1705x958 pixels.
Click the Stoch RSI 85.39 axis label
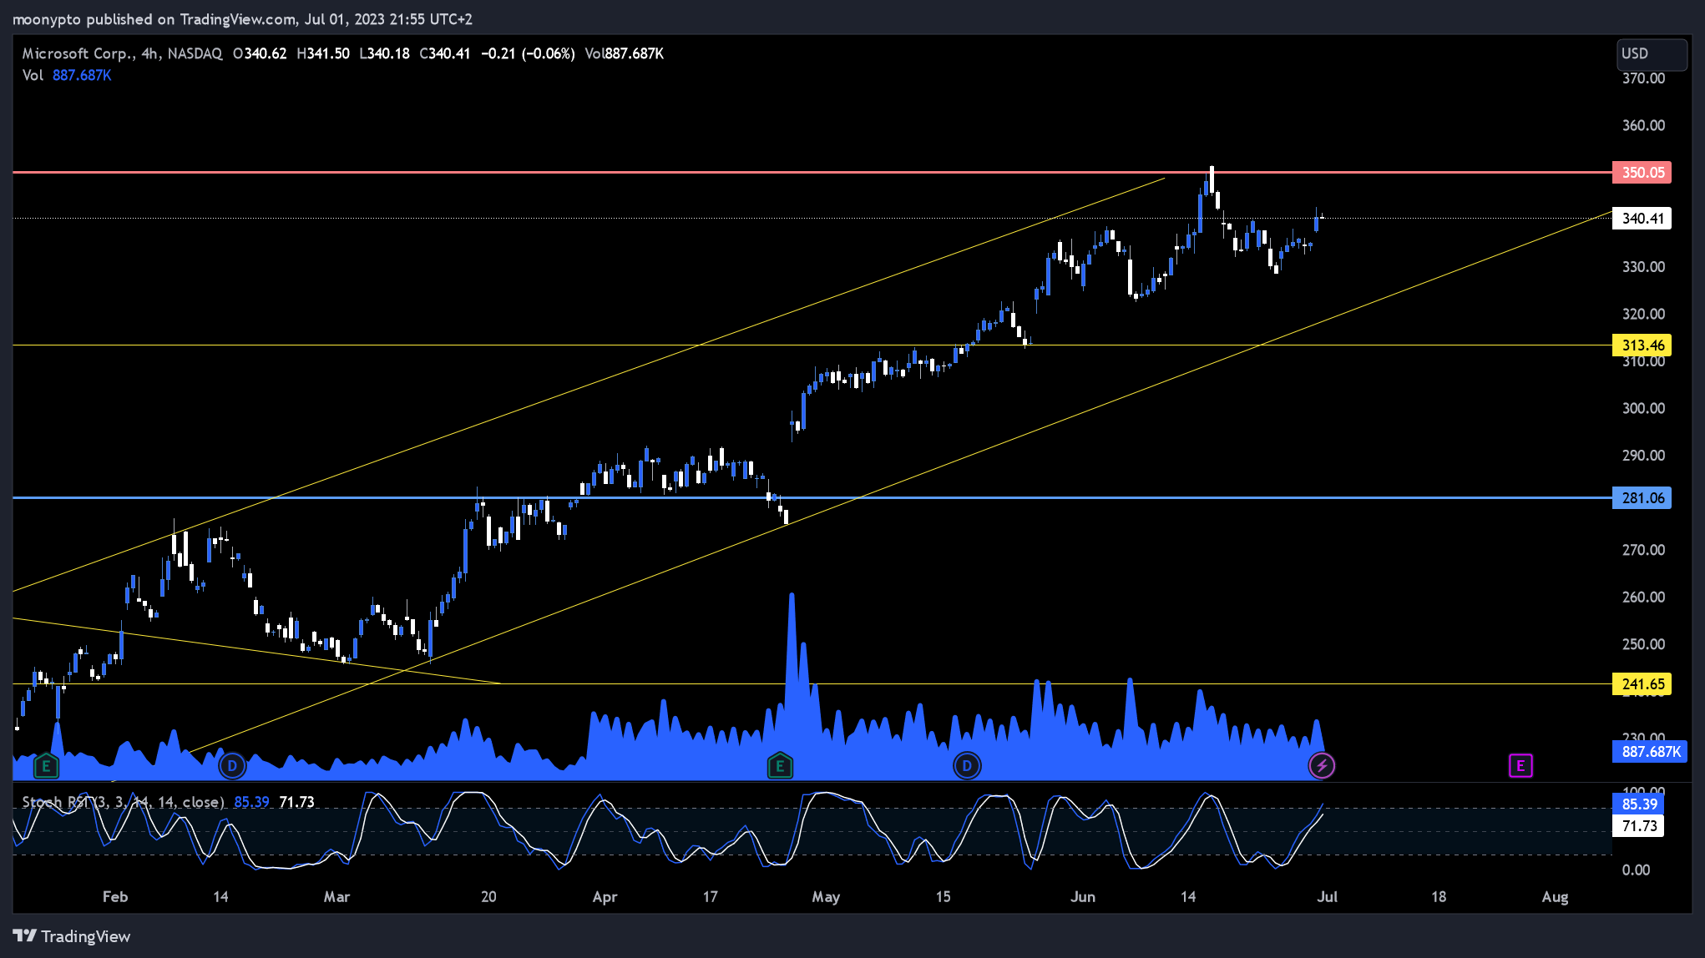1638,804
